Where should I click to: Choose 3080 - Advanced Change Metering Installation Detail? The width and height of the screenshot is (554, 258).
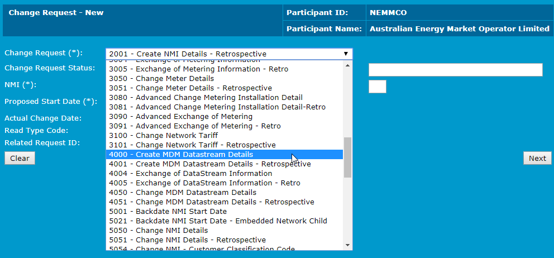click(206, 98)
